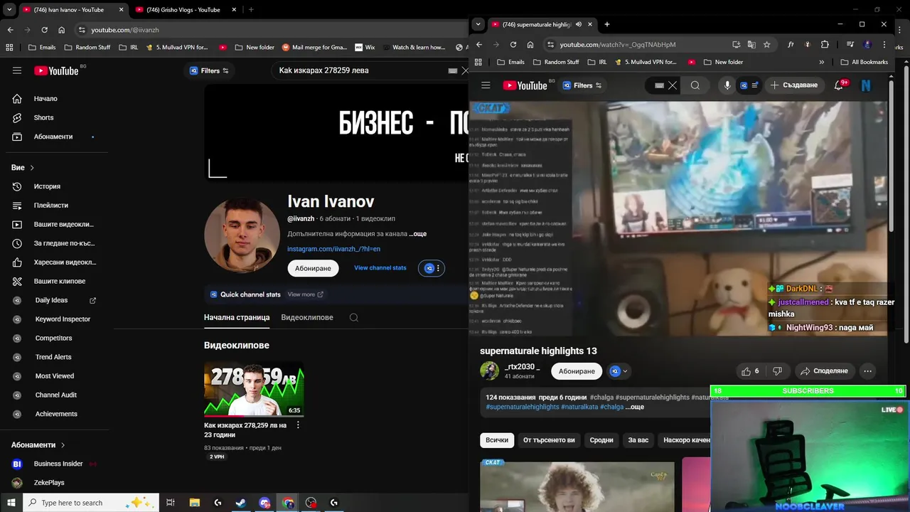This screenshot has width=910, height=512.
Task: Click Създаване create button
Action: [793, 85]
